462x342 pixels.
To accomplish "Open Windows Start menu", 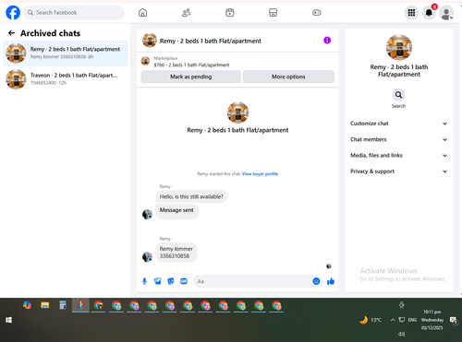I will [8, 320].
